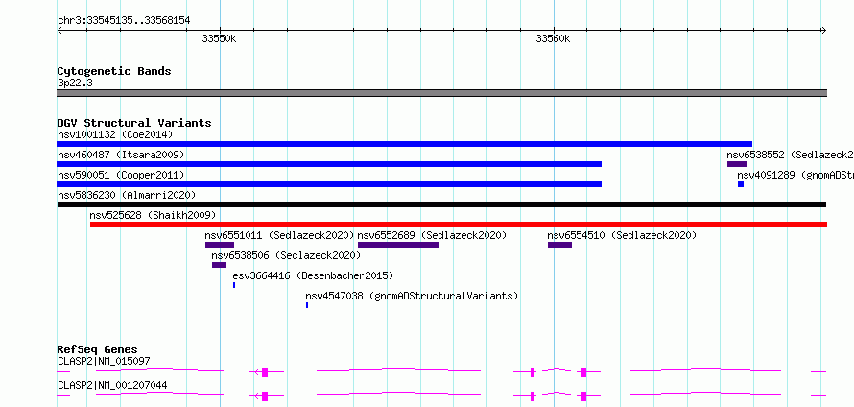Click the blue bar of nsv1001132
Viewport: 854px width, 407px height.
404,144
